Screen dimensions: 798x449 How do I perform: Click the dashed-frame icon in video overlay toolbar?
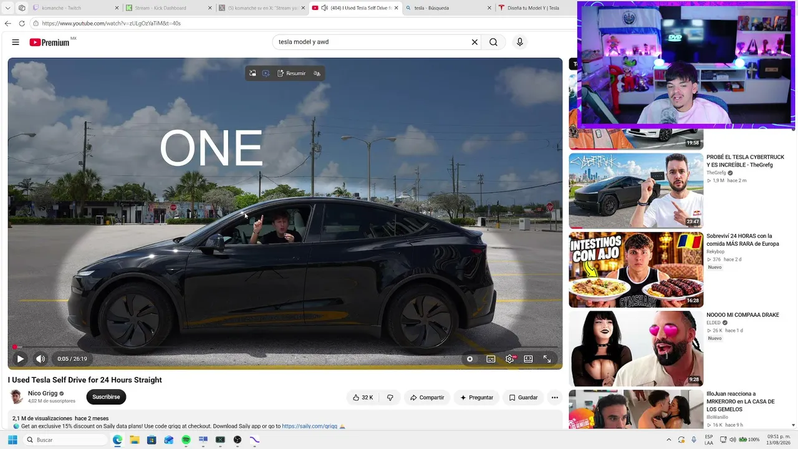click(x=266, y=73)
